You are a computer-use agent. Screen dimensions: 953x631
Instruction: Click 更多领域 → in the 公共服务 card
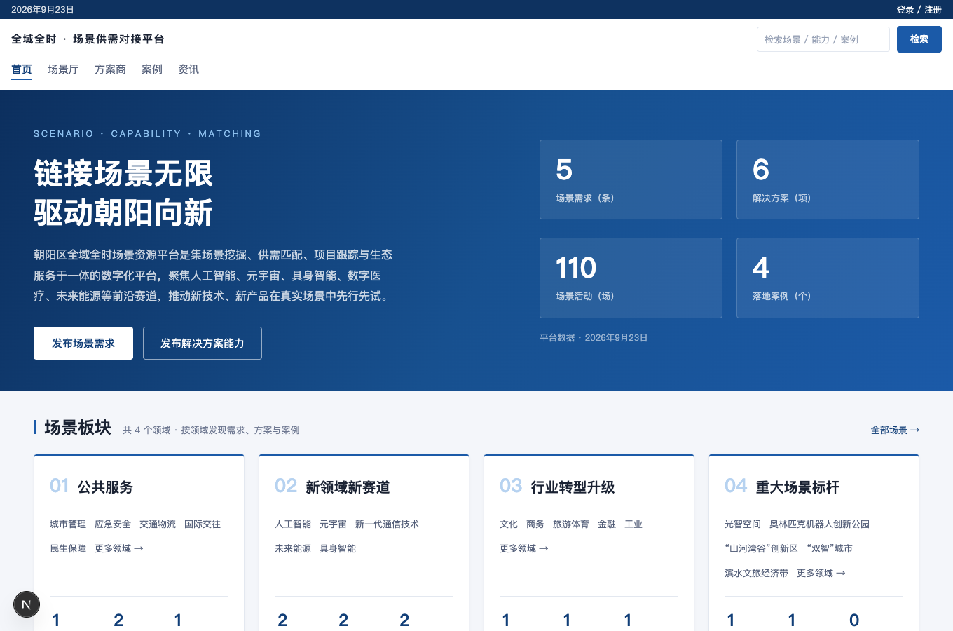[x=119, y=549]
